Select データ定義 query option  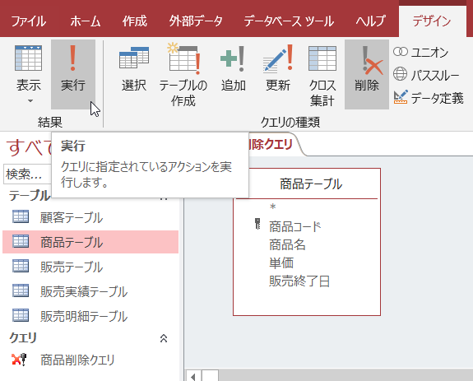pyautogui.click(x=429, y=98)
